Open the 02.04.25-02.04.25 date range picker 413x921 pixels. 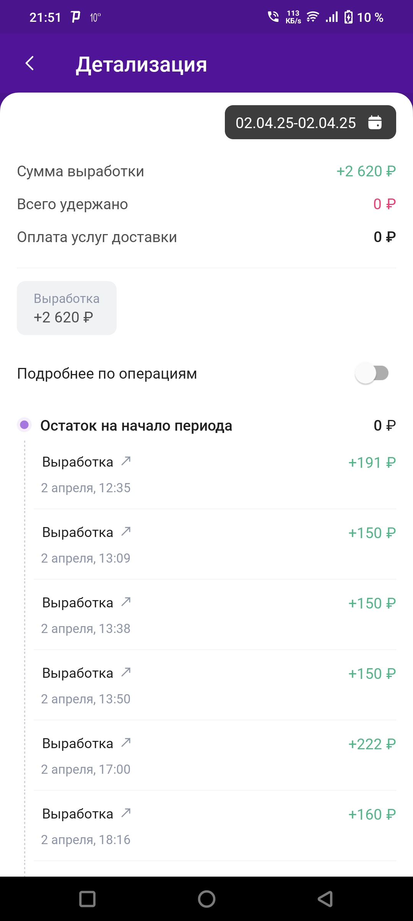[310, 122]
